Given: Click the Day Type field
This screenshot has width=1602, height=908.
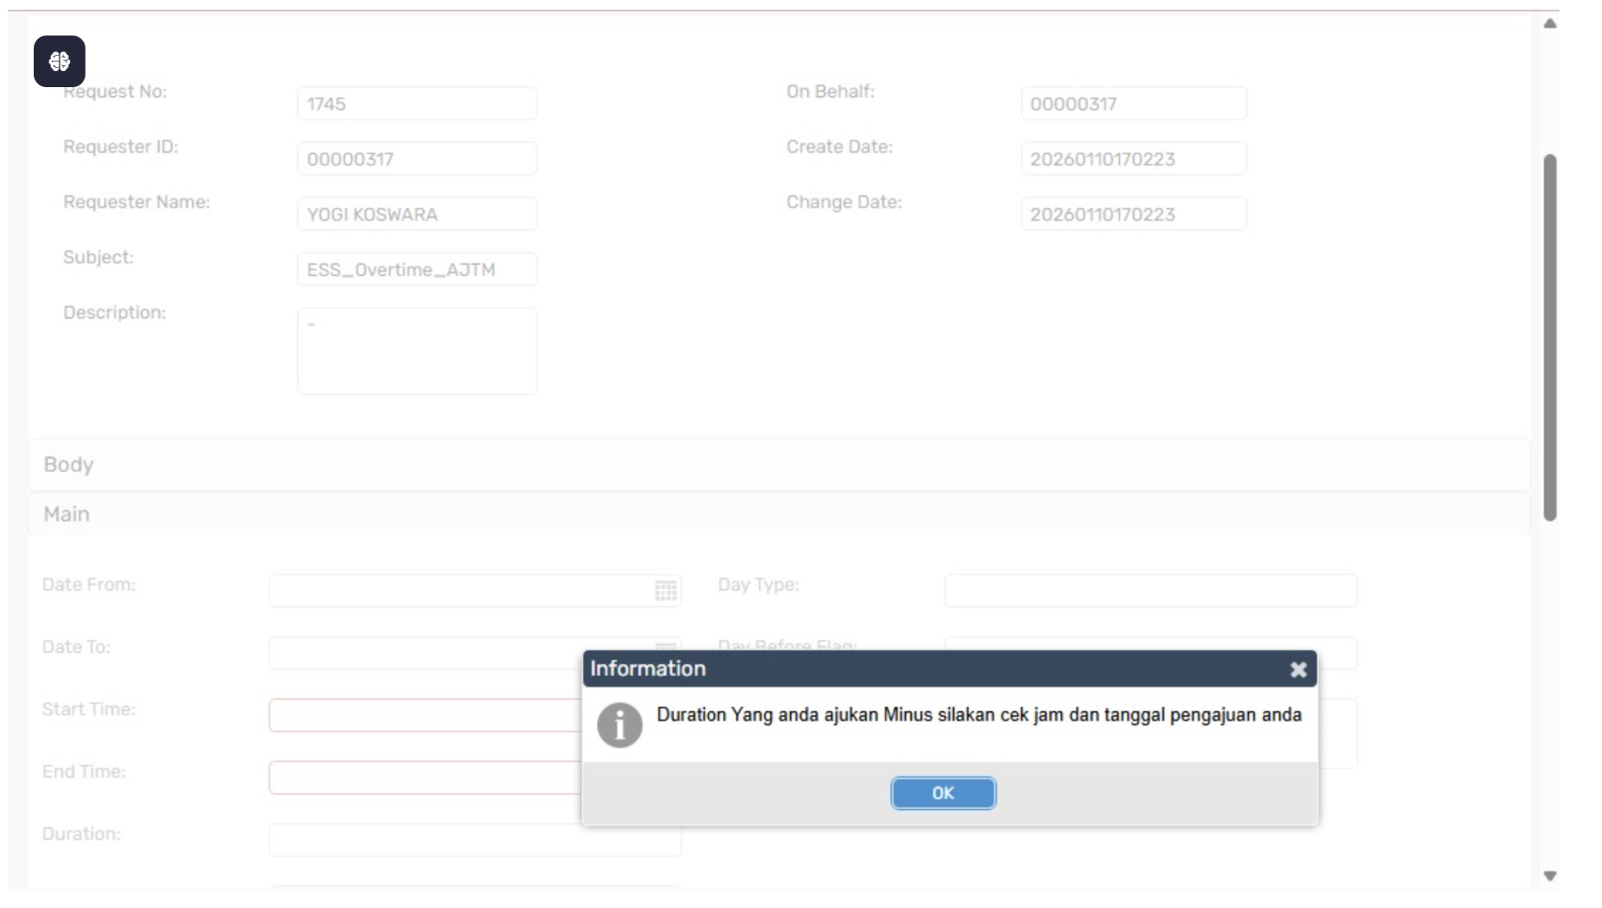Looking at the screenshot, I should (x=1150, y=591).
